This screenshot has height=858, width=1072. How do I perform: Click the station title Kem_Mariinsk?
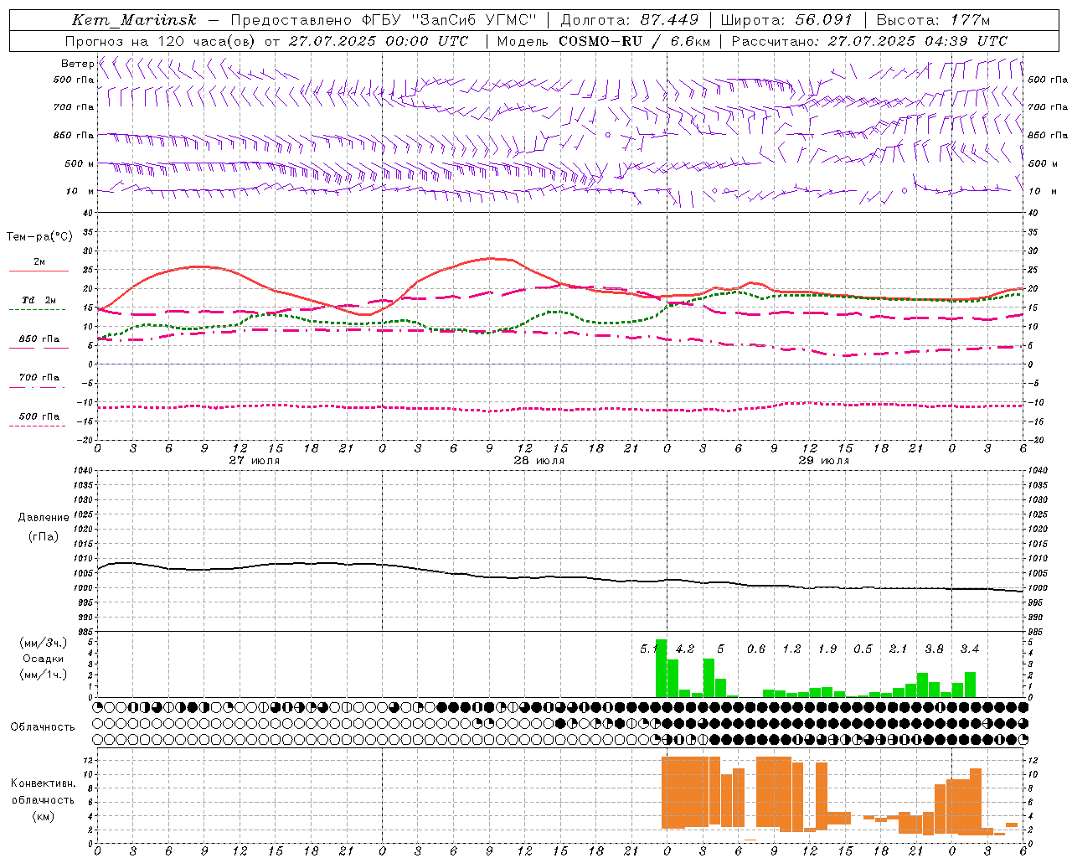coord(134,20)
